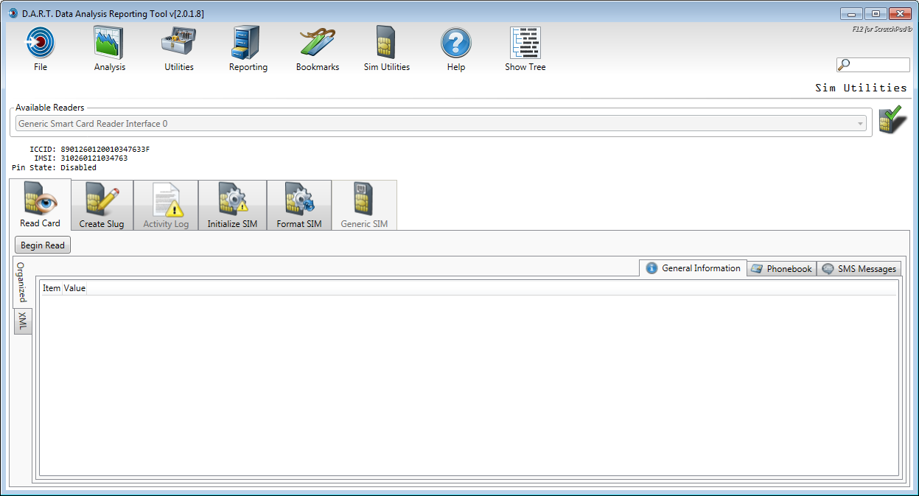Click the Pin State Disabled text
919x496 pixels.
coord(54,167)
